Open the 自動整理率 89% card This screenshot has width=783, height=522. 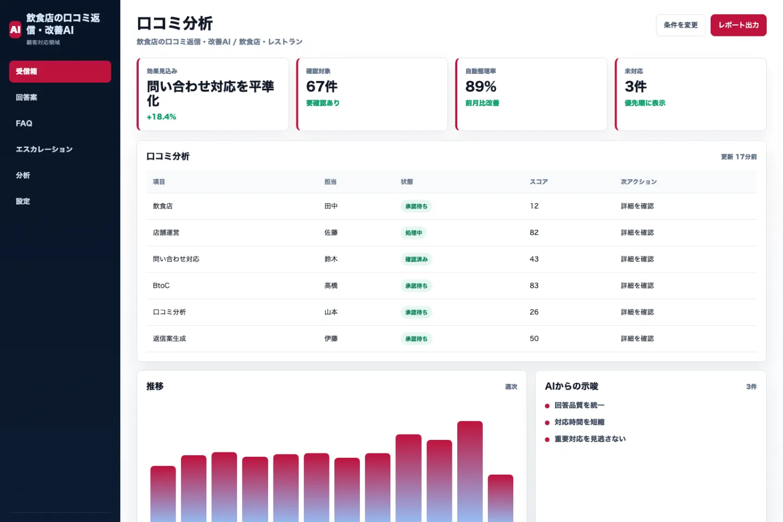pyautogui.click(x=531, y=94)
